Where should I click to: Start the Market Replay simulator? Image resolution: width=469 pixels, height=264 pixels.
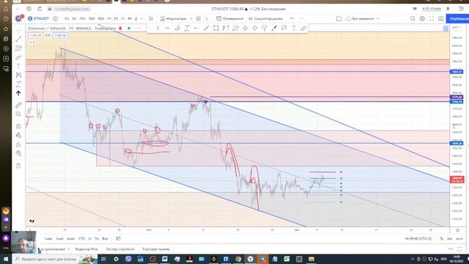[x=265, y=18]
